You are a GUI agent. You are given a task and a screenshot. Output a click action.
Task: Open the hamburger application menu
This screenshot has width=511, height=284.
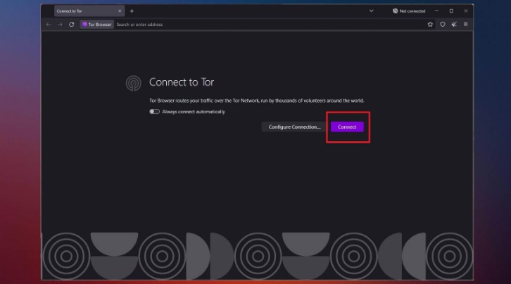click(466, 25)
